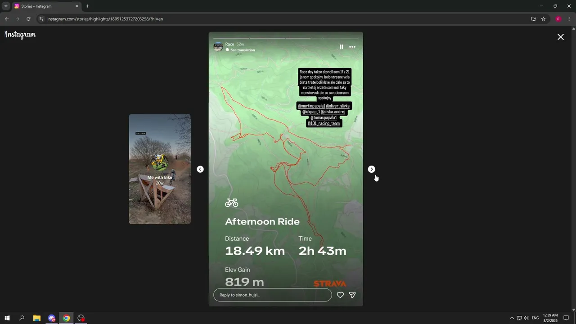Show hidden system tray icons

(x=512, y=318)
